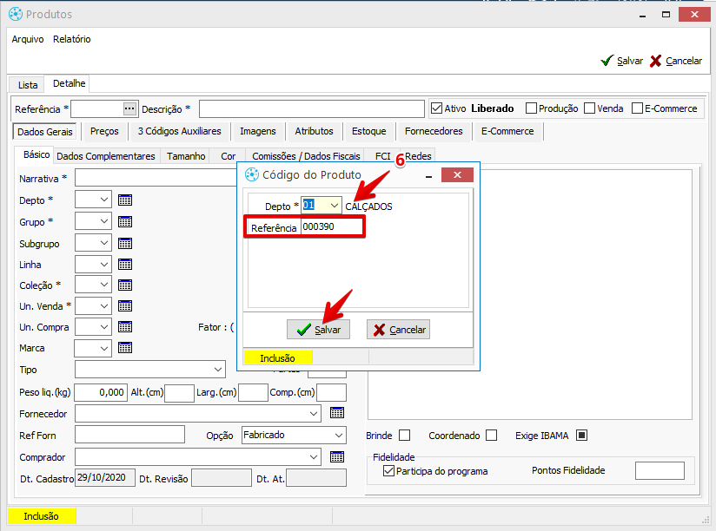Screen dimensions: 716x531
Task: Click Cancelar button in the dialog
Action: tap(398, 330)
